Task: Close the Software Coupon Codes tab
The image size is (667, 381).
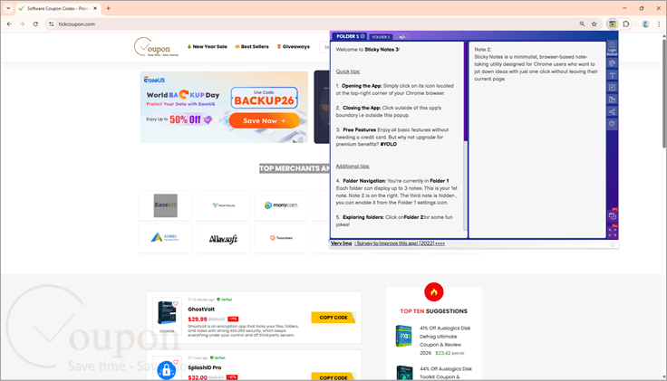Action: pos(95,8)
